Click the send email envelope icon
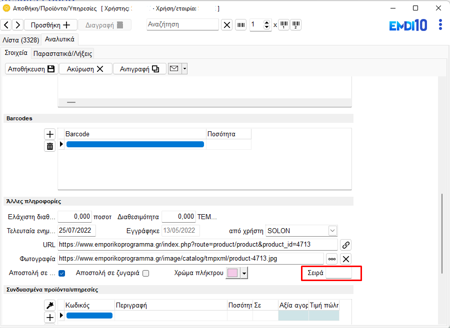This screenshot has height=328, width=450. pyautogui.click(x=174, y=69)
